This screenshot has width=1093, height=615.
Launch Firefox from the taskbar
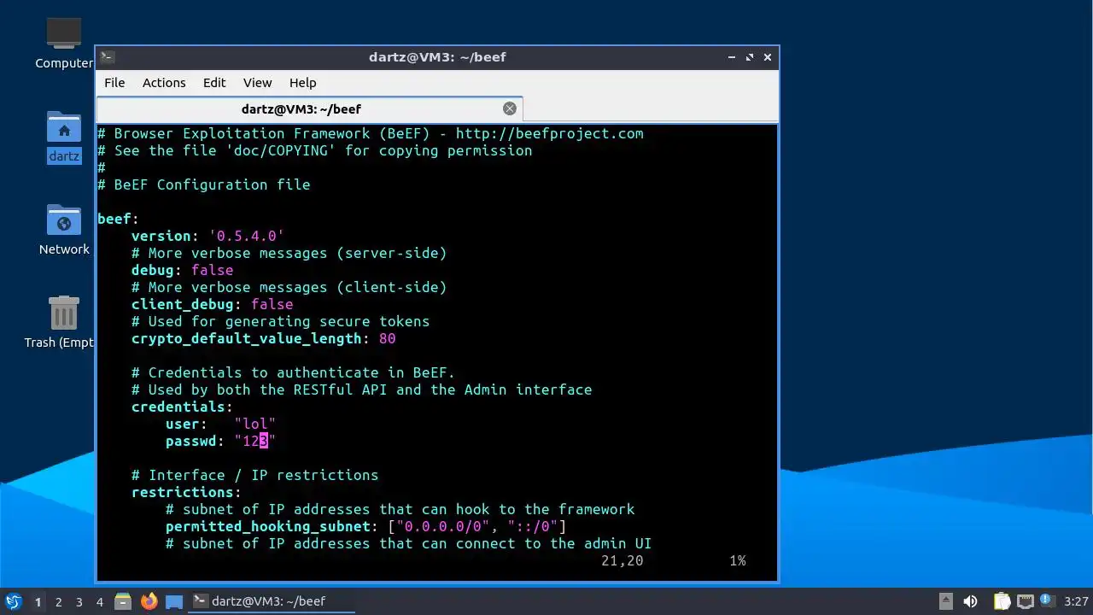click(149, 601)
